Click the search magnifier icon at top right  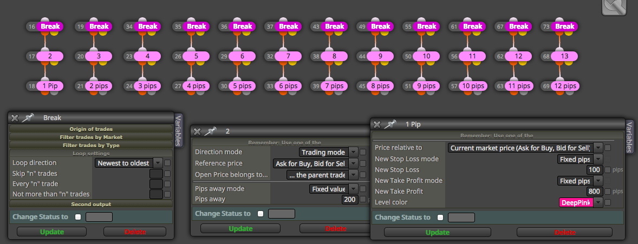coord(614,6)
